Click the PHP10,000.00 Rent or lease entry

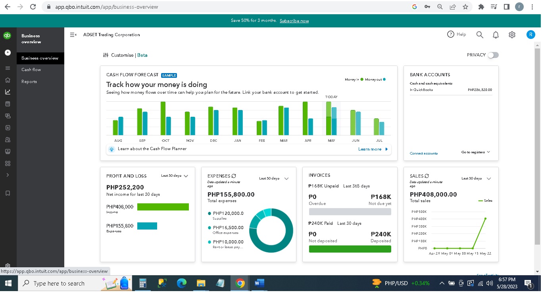point(226,244)
